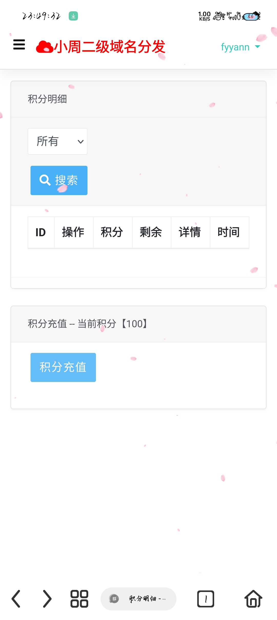Go forward with browser forward arrow

47,599
